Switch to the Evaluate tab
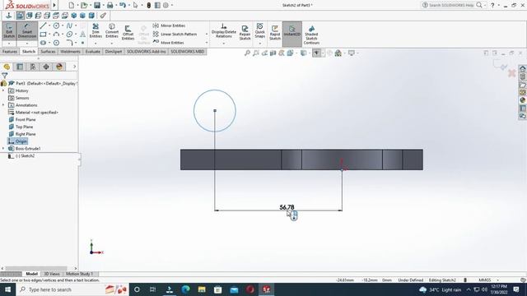The width and height of the screenshot is (527, 296). pyautogui.click(x=93, y=51)
